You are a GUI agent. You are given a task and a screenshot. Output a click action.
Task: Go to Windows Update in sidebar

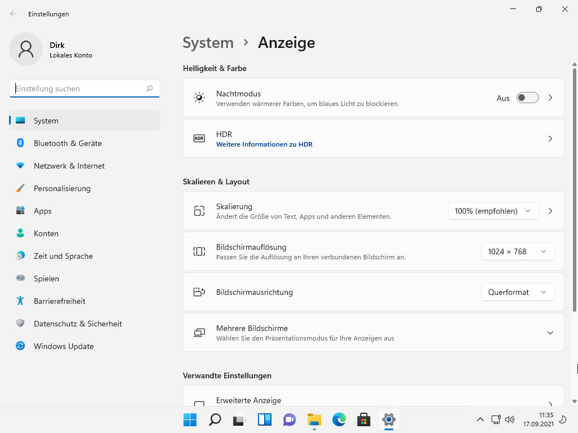64,346
